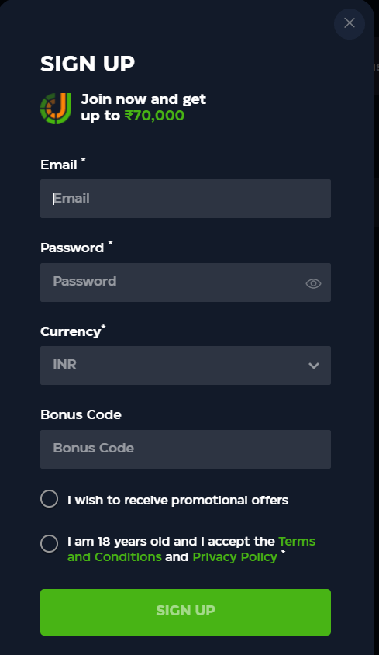
Task: Open the Terms and Conditions link
Action: click(191, 549)
